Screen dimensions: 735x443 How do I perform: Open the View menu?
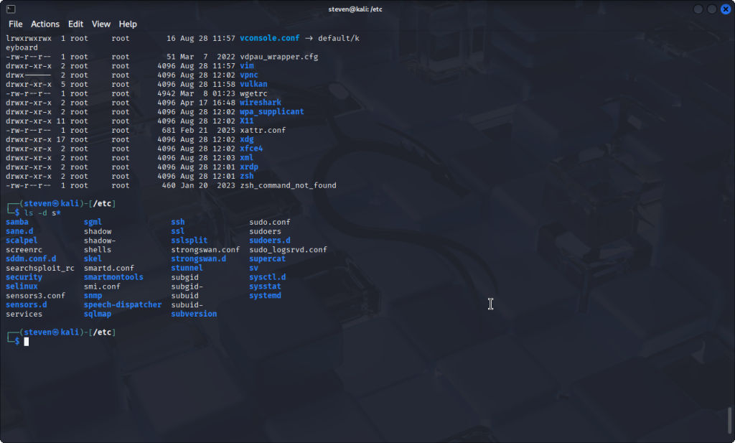[x=101, y=24]
